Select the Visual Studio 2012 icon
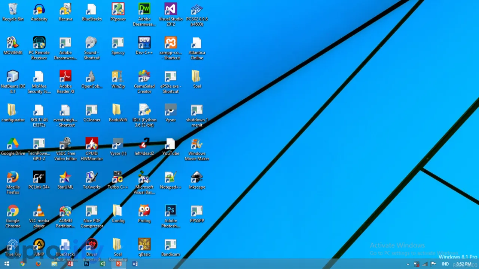 click(x=171, y=15)
